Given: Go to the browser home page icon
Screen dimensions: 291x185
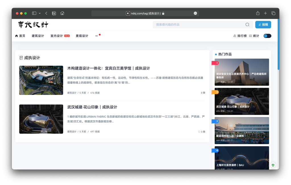Looking at the screenshot, I should pos(62,13).
